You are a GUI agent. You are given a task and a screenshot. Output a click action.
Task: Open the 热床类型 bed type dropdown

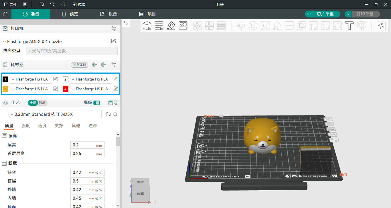[72, 51]
